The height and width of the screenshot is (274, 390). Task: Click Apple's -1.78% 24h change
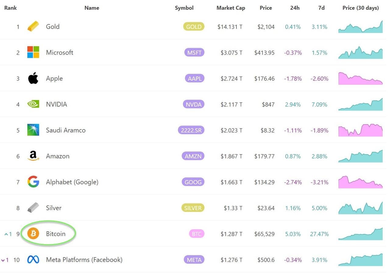[293, 79]
